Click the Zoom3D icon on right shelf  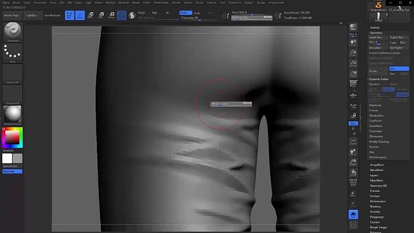pyautogui.click(x=353, y=162)
